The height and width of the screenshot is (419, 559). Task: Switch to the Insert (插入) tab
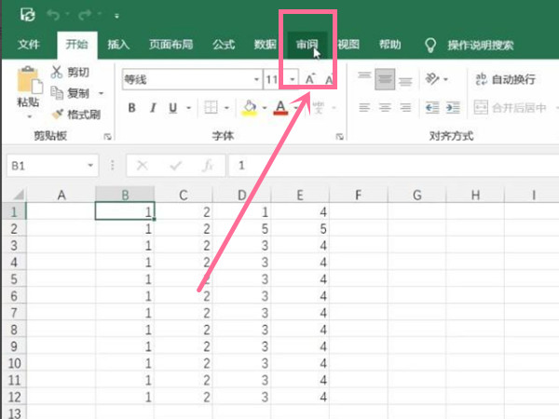click(x=118, y=44)
